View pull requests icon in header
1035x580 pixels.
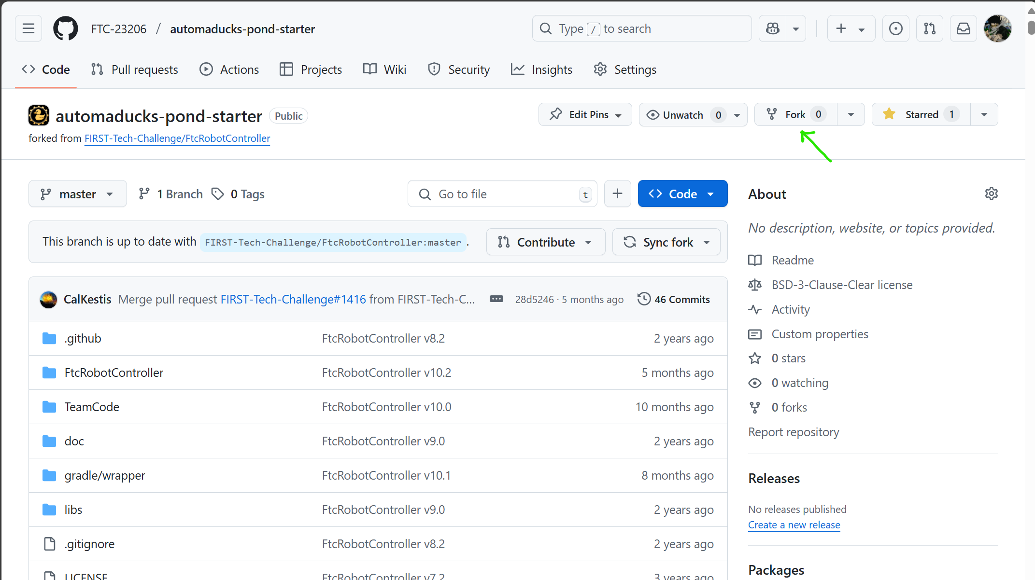929,28
